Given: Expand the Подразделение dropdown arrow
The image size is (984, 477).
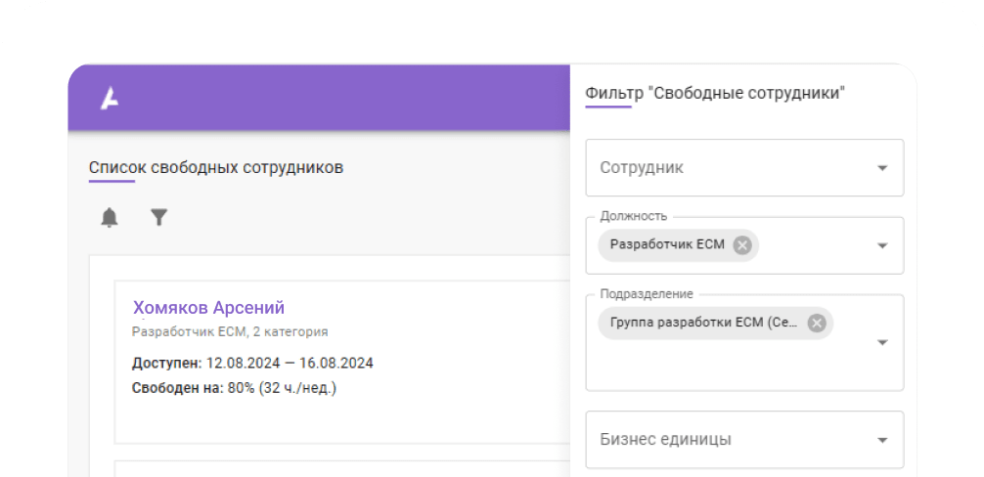Looking at the screenshot, I should 882,342.
